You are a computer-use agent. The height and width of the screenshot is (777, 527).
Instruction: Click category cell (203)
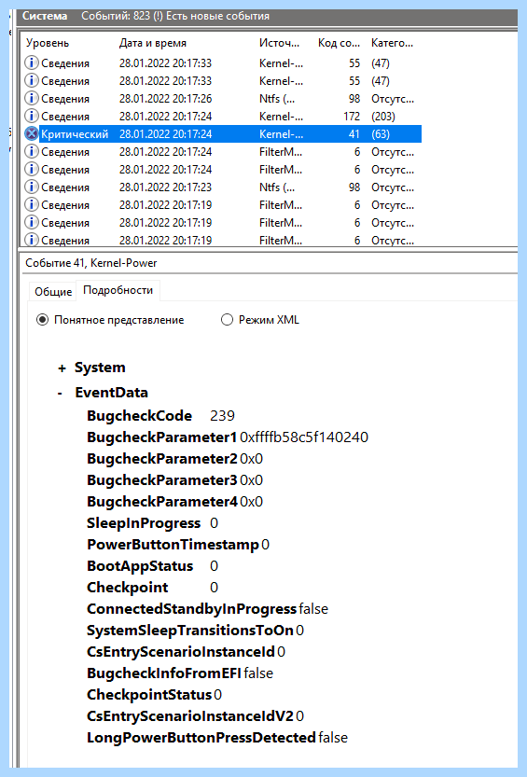tap(383, 117)
